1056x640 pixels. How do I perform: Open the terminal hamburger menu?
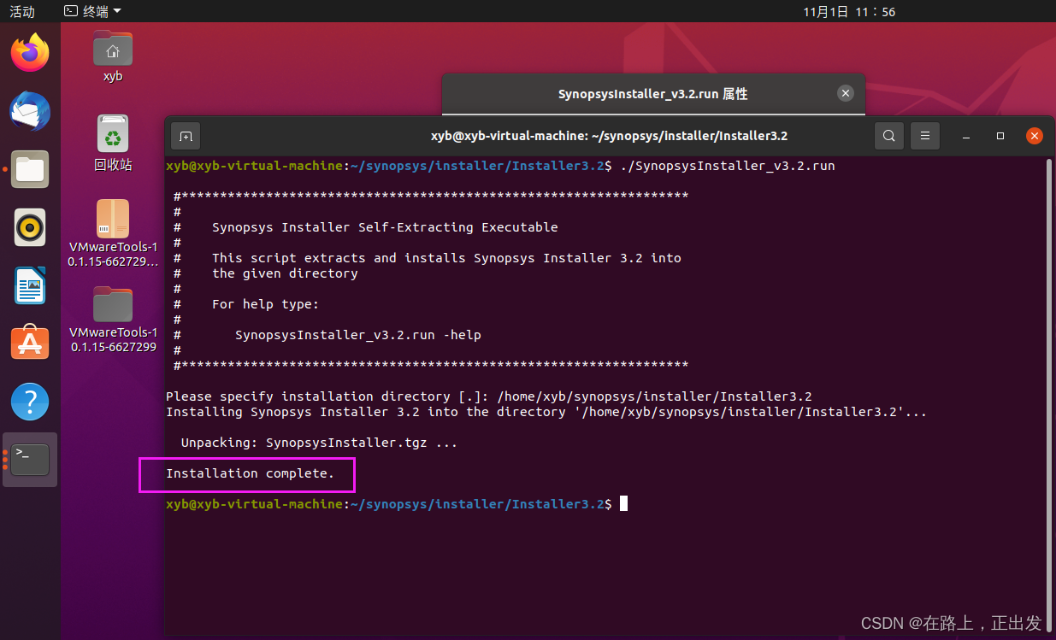(924, 135)
